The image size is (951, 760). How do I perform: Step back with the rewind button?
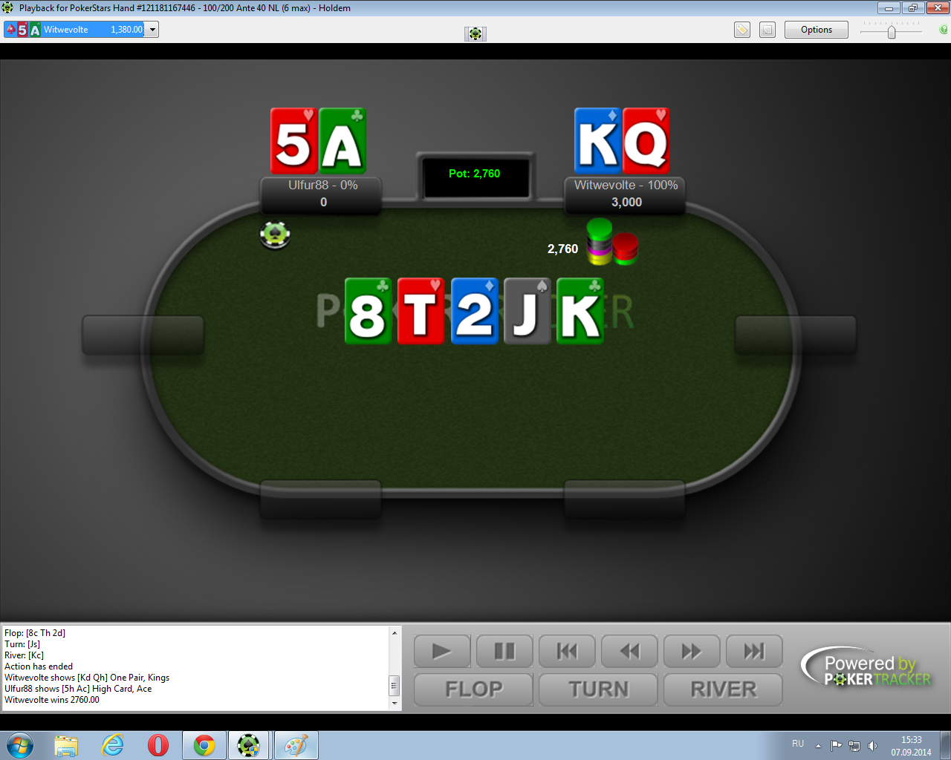click(x=629, y=652)
